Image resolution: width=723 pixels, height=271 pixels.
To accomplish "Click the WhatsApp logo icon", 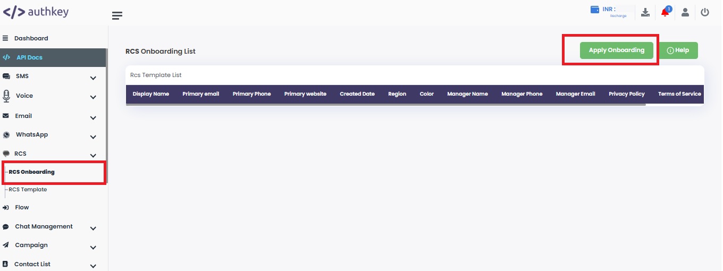I will [6, 135].
